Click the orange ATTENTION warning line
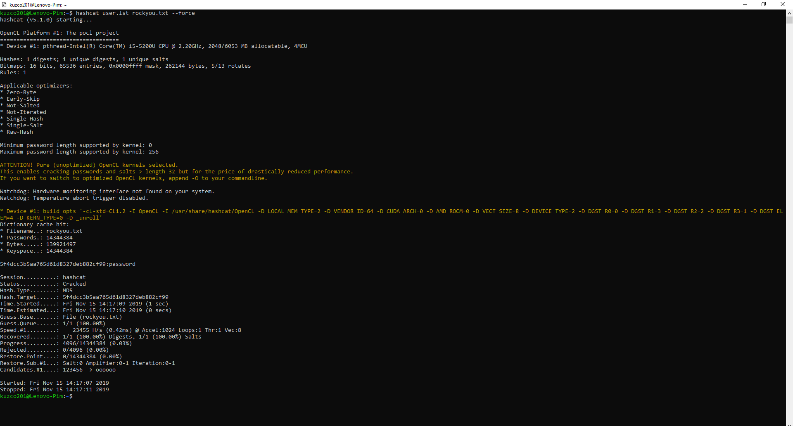This screenshot has width=793, height=426. [89, 165]
